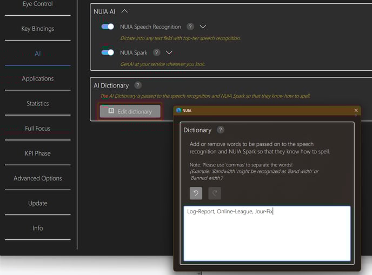The image size is (372, 275).
Task: Open the Eye Control settings tab
Action: [x=38, y=4]
